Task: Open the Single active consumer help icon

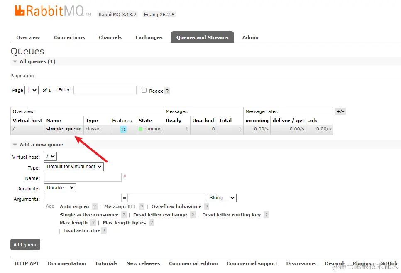Action: pos(124,215)
